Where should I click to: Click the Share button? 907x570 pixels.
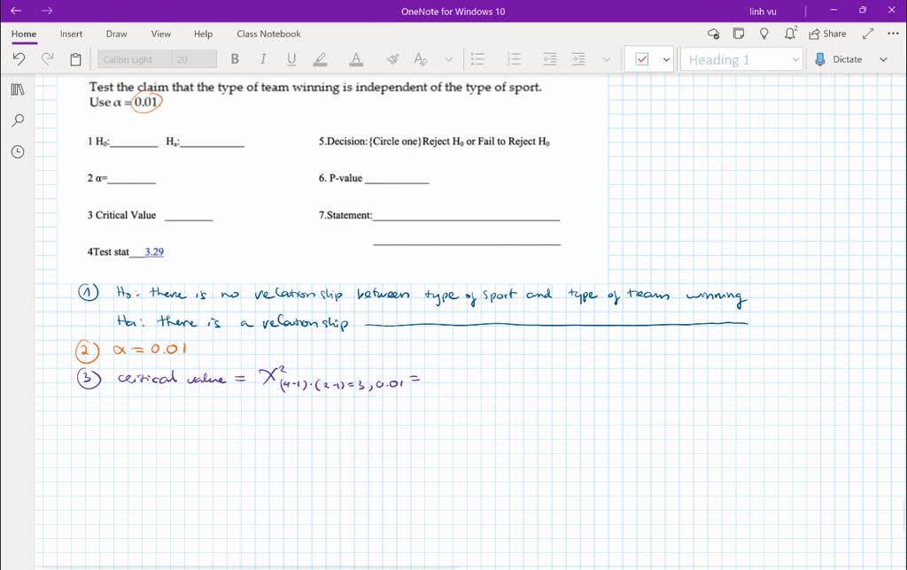[x=827, y=32]
